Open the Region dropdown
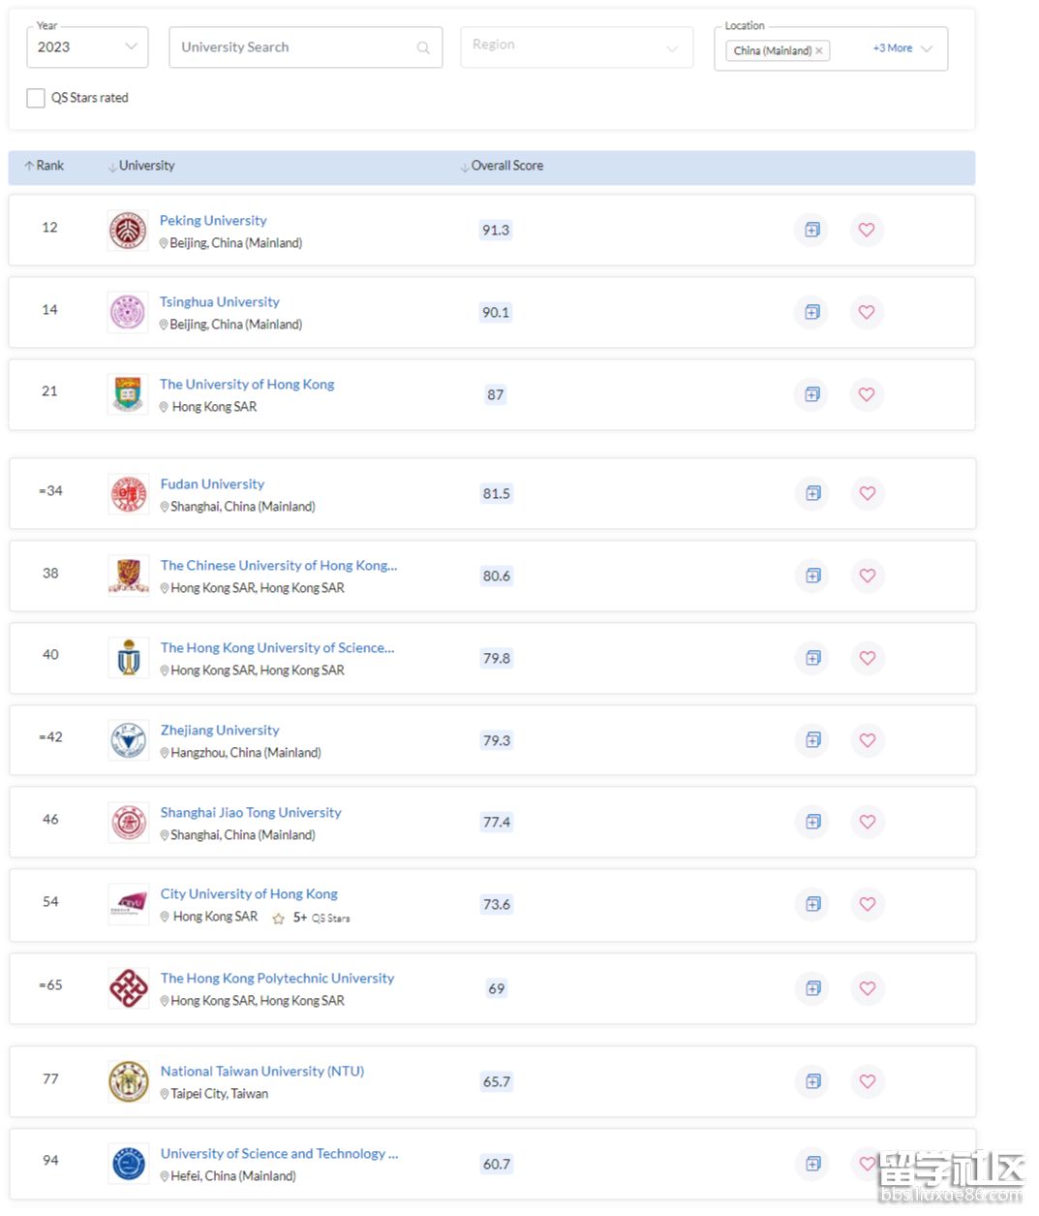This screenshot has width=1039, height=1216. 576,47
